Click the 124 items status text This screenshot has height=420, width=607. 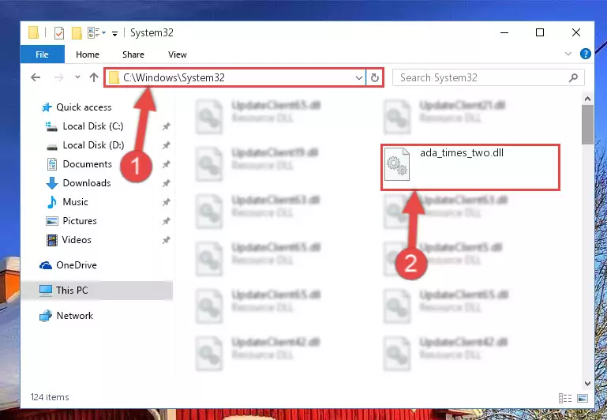[x=50, y=397]
